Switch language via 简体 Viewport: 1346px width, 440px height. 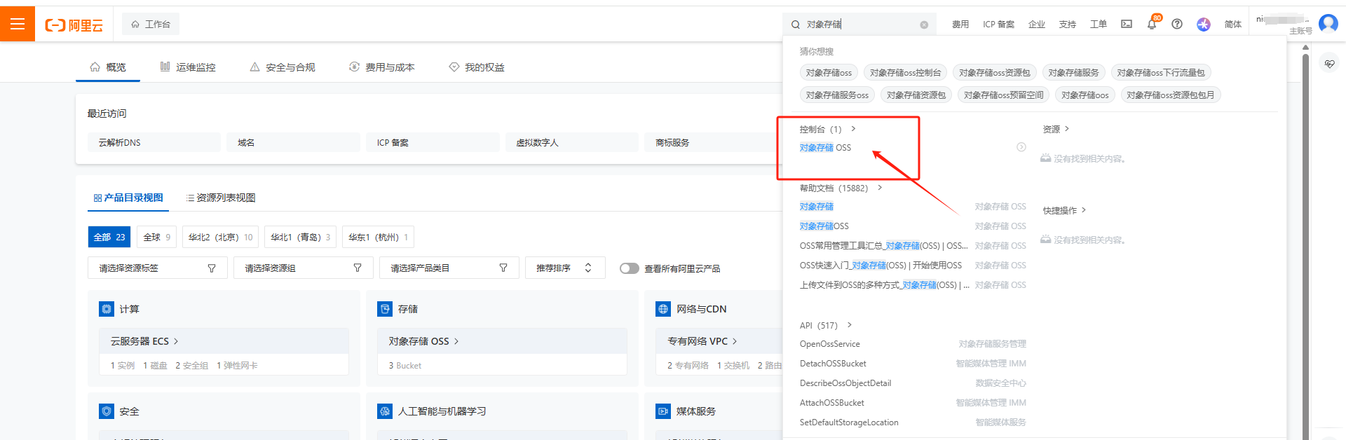(x=1233, y=25)
